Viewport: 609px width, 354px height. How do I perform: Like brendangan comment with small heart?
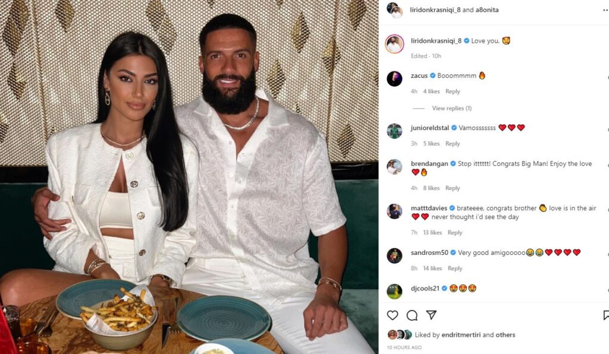point(607,166)
